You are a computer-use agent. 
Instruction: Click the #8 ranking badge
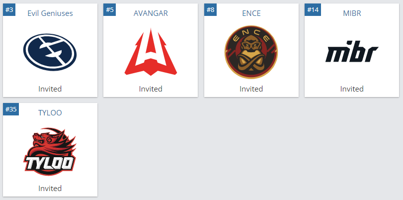coord(210,10)
